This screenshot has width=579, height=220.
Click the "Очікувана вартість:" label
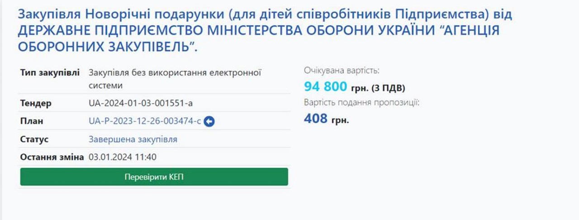[x=342, y=71]
